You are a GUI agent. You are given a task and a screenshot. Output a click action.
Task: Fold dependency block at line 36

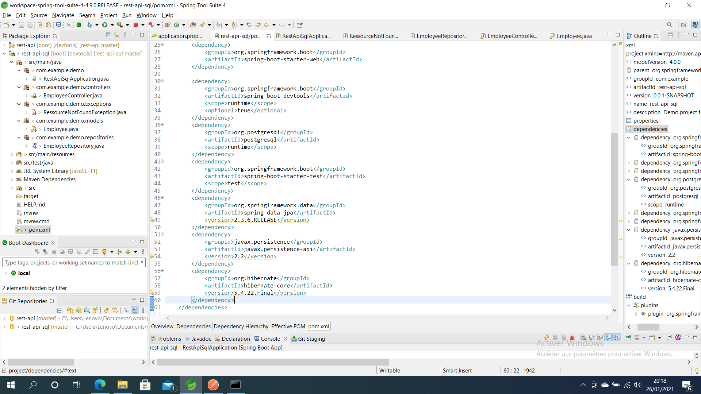coord(162,125)
